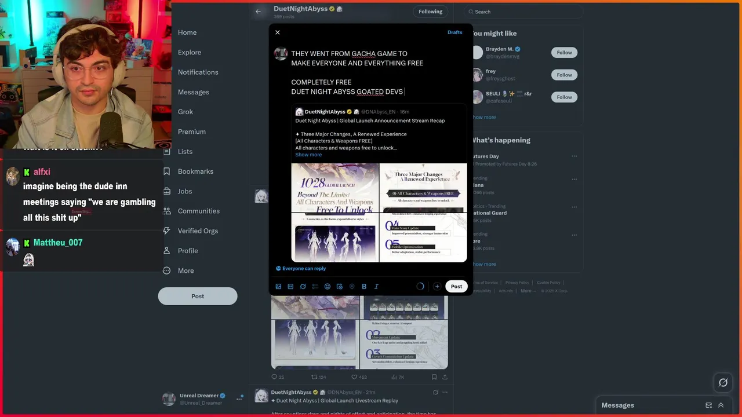Close the compose post dialog
The width and height of the screenshot is (742, 417).
(x=278, y=32)
